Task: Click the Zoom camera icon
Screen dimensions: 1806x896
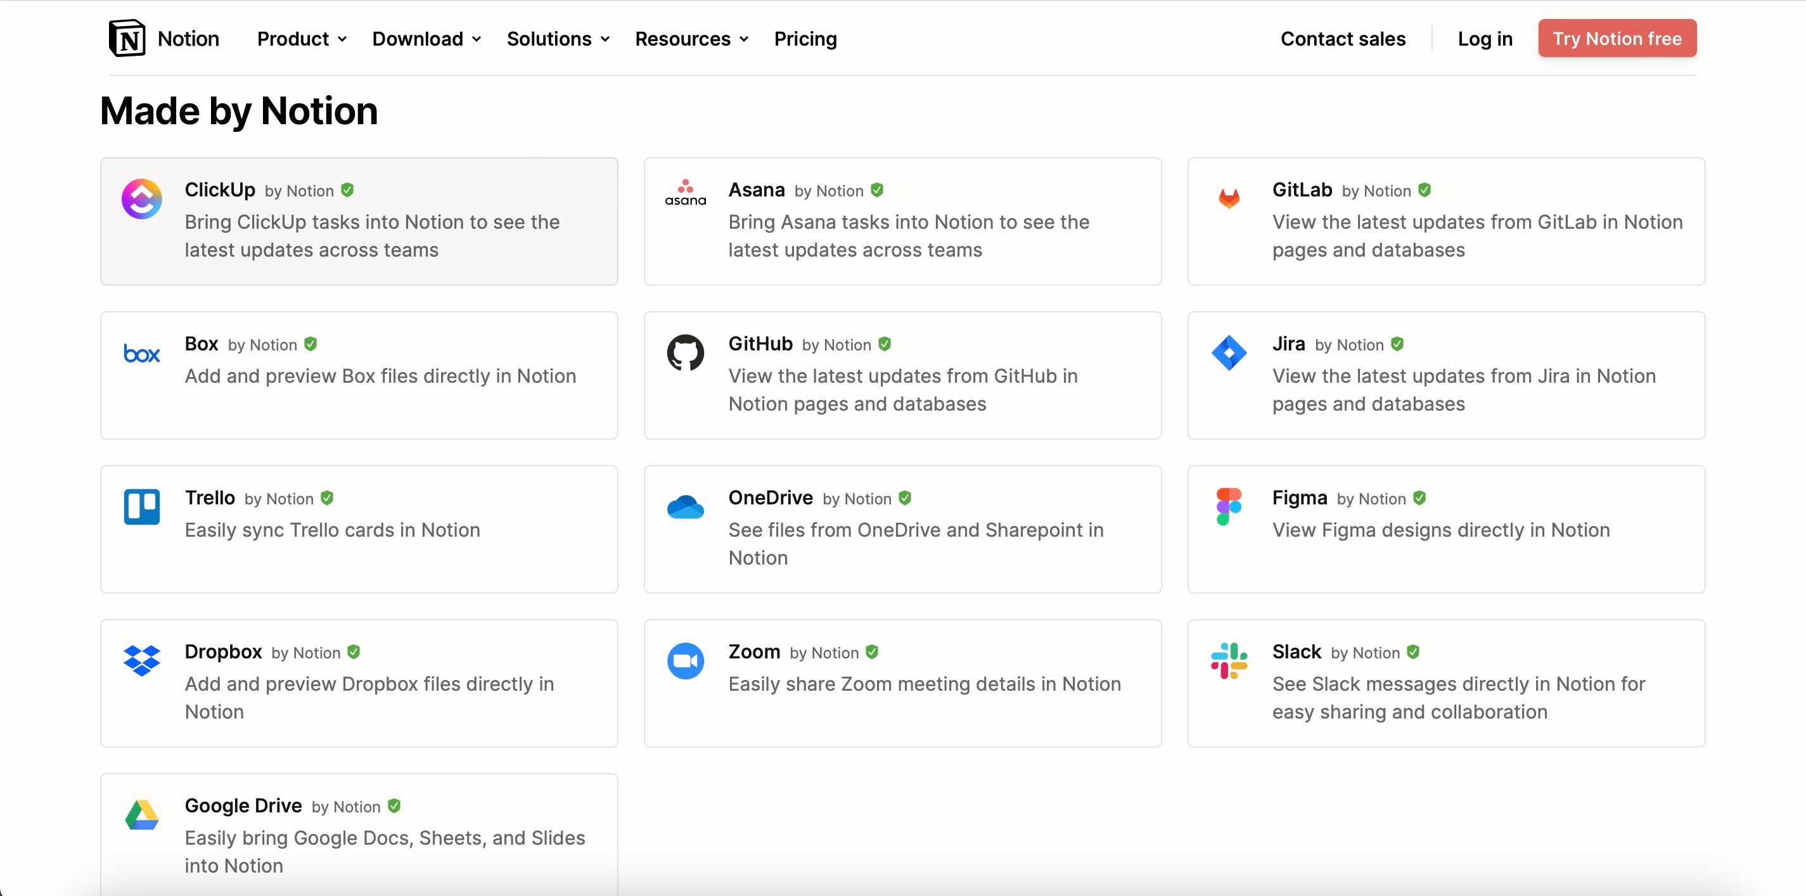Action: (685, 660)
